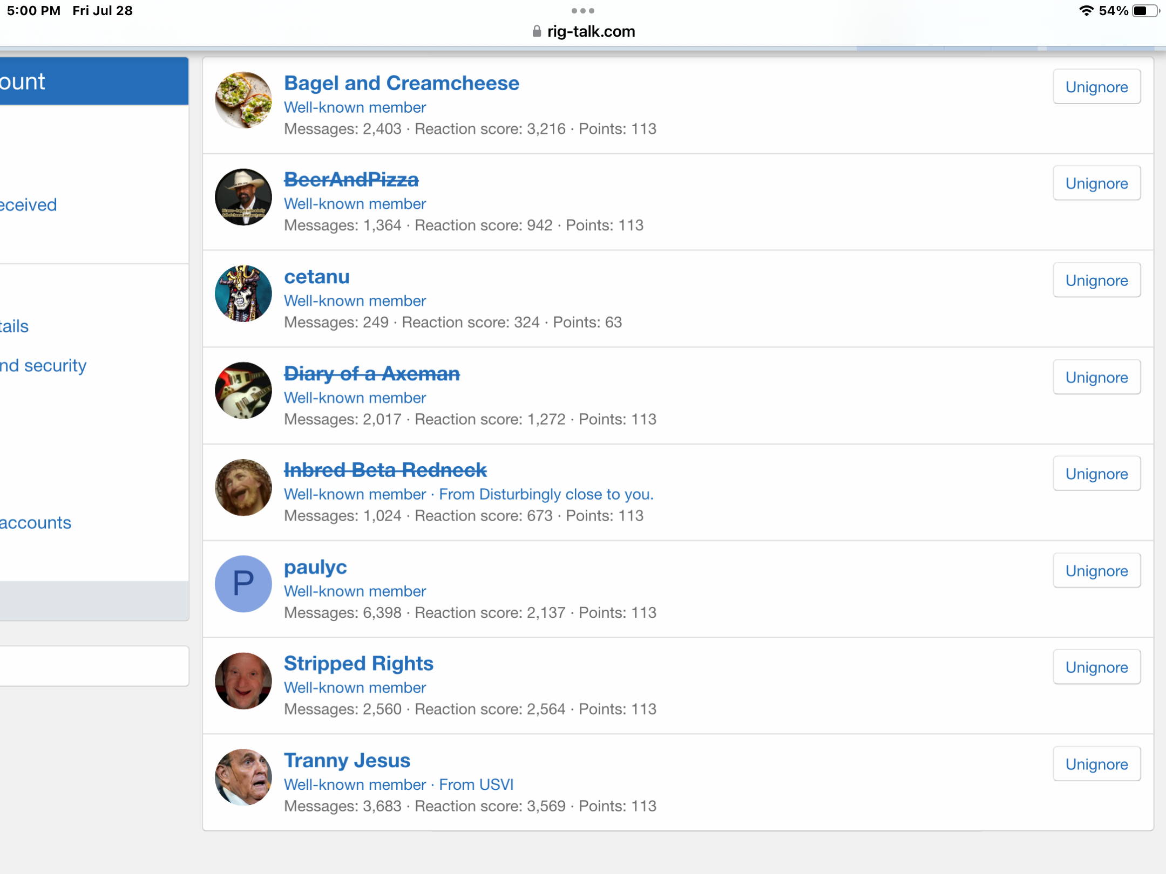1166x874 pixels.
Task: Follow the 'From USVI' location link
Action: point(476,784)
